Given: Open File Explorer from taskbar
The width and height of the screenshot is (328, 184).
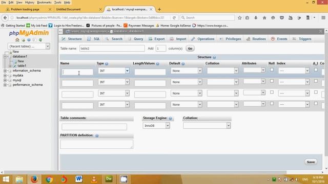Looking at the screenshot, I should click(19, 179).
